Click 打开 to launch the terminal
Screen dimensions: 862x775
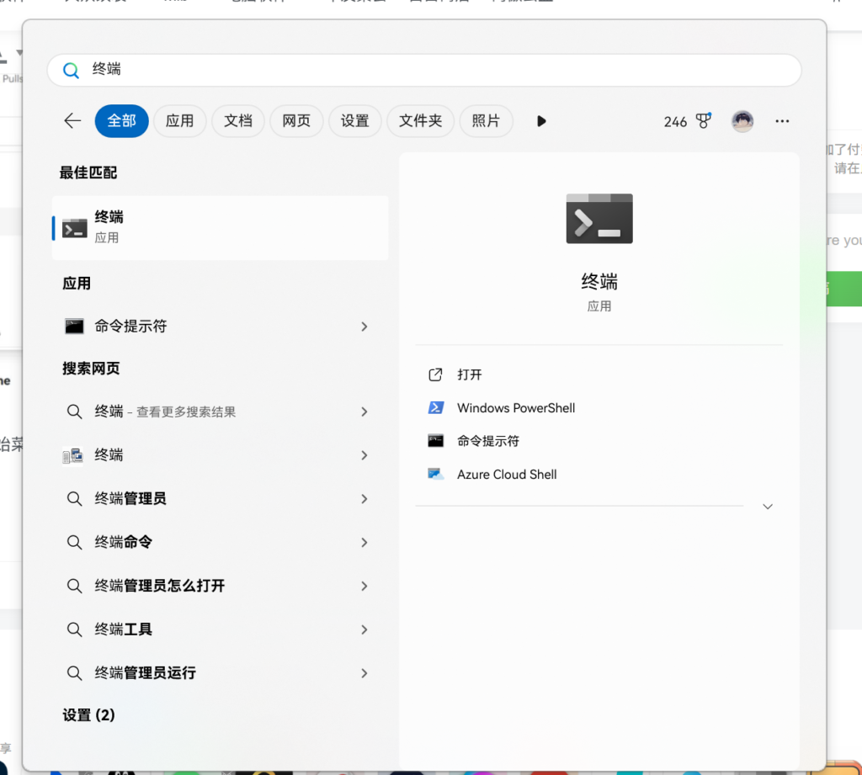coord(469,374)
